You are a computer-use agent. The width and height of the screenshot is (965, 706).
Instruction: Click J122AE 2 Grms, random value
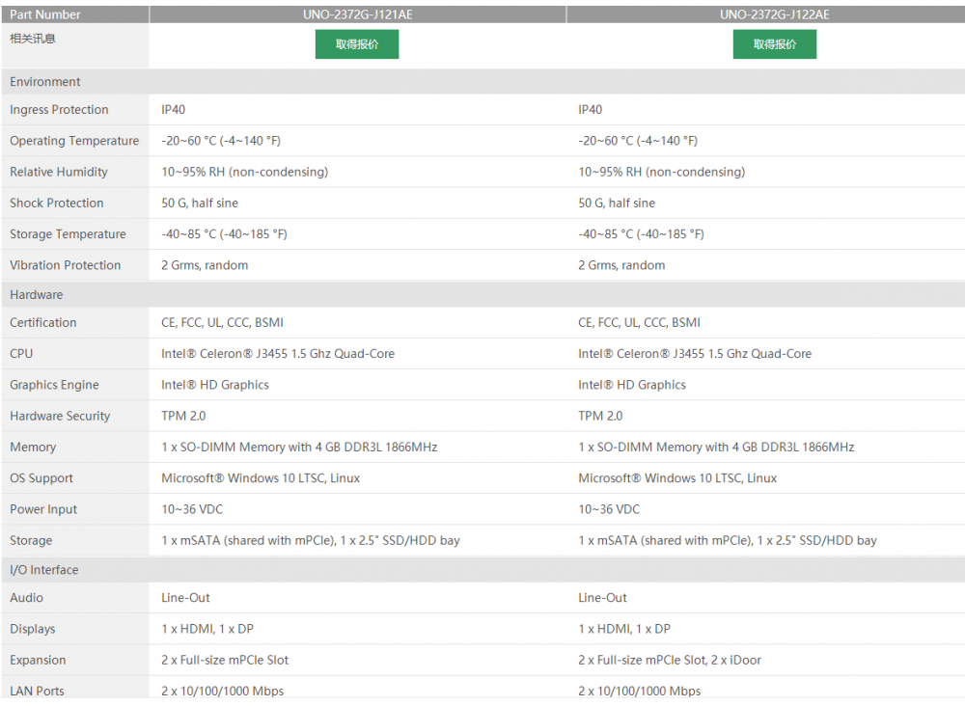pyautogui.click(x=621, y=265)
